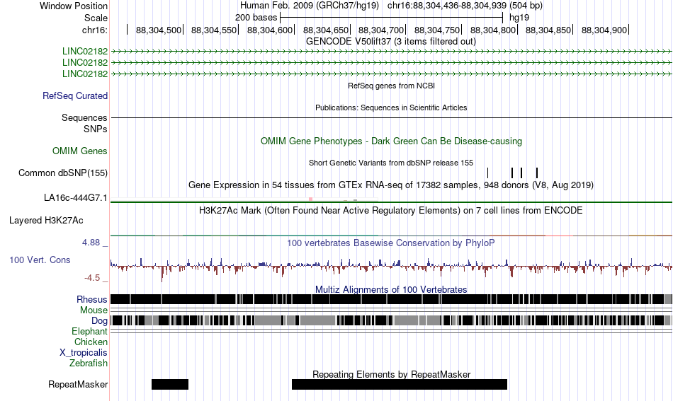Select the chr16:88,304,436-88,304,939 (504 bp) position text
The height and width of the screenshot is (401, 673).
pos(465,6)
